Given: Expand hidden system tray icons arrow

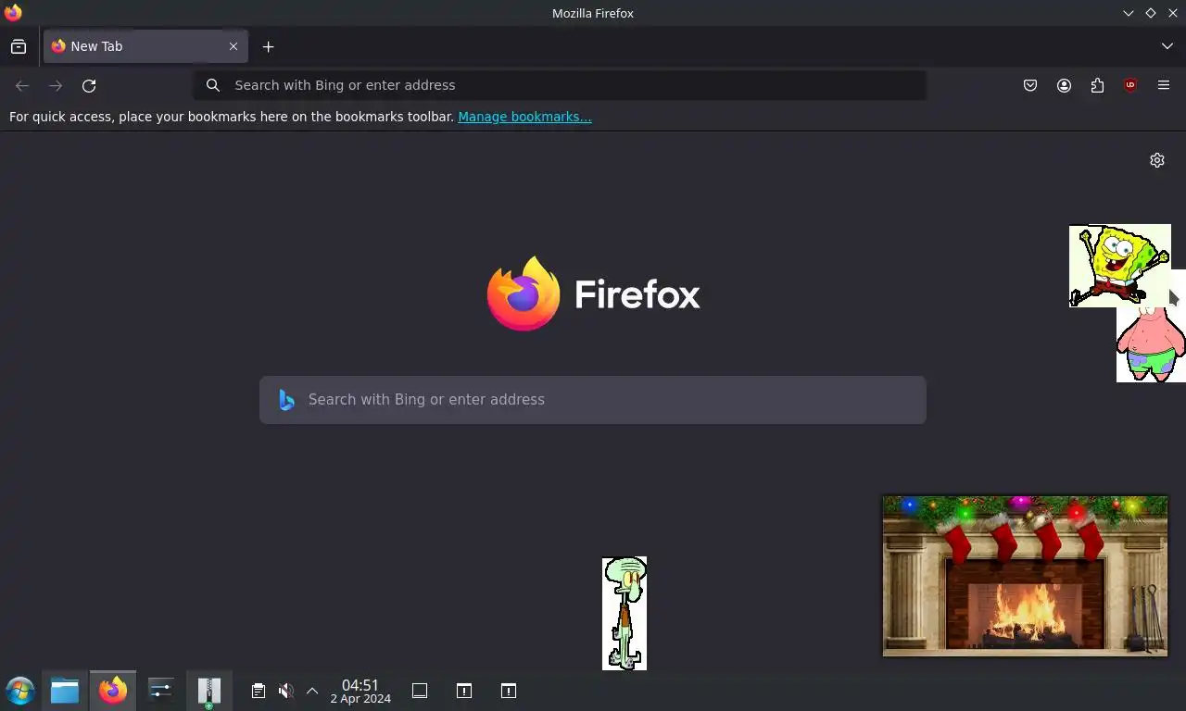Looking at the screenshot, I should [312, 691].
